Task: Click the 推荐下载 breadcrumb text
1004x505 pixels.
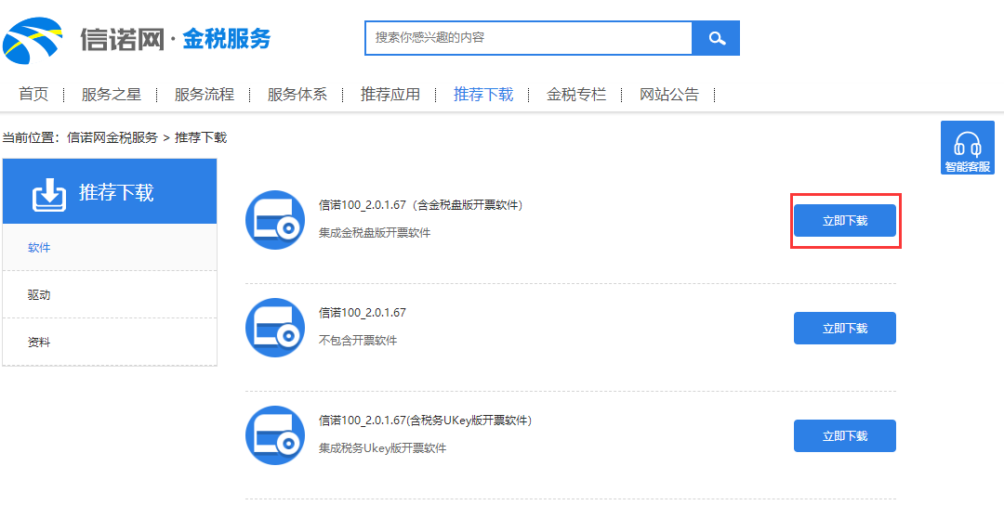Action: pyautogui.click(x=201, y=137)
